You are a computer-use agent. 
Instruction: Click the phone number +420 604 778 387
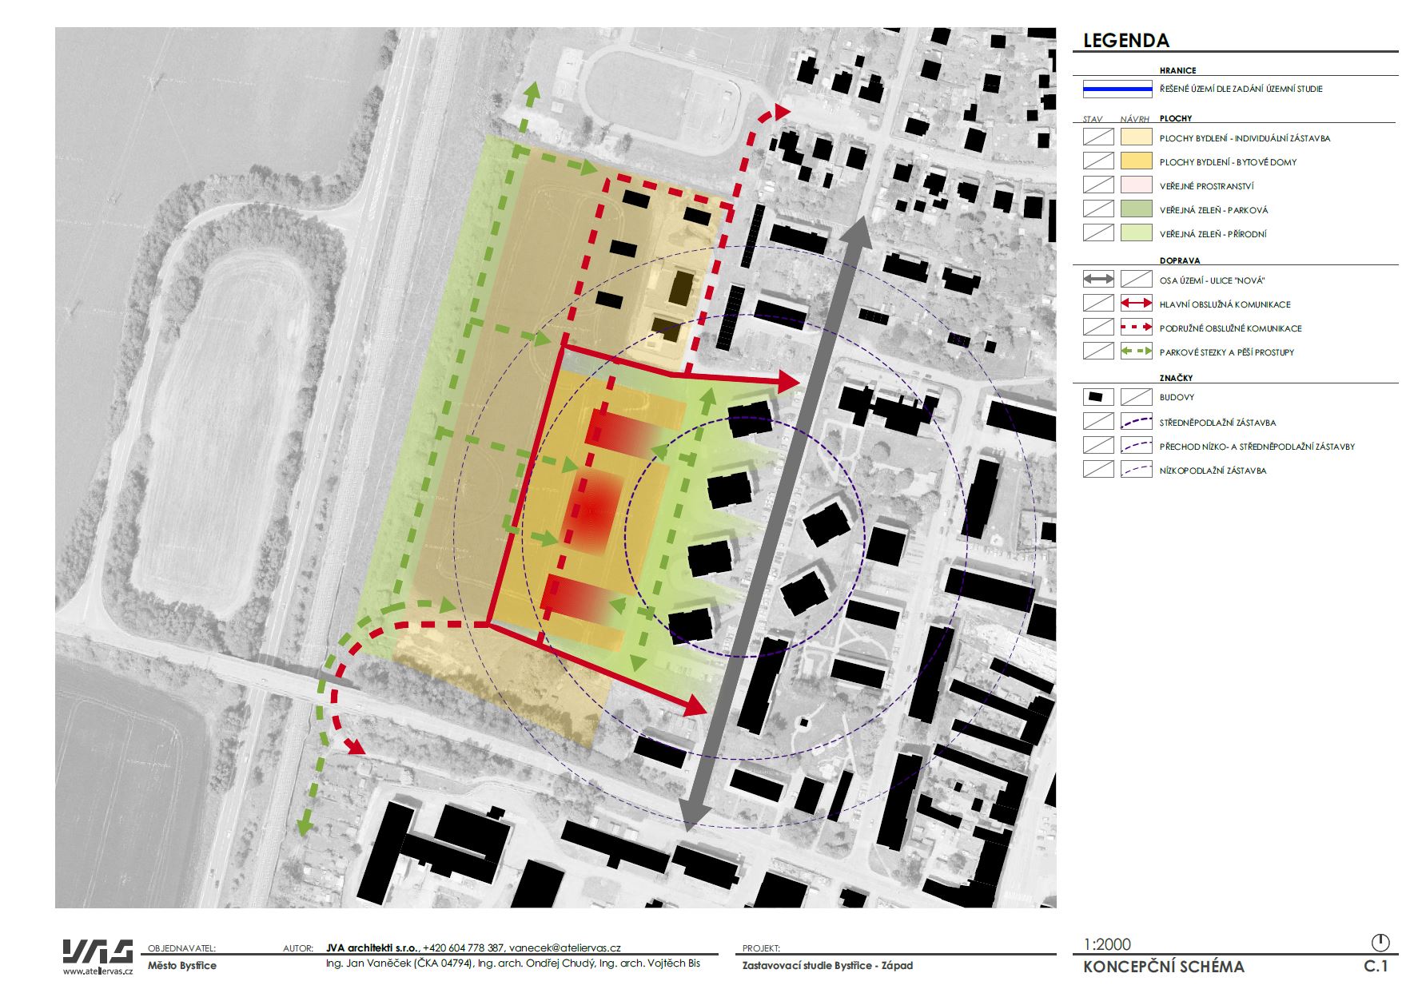pos(464,948)
